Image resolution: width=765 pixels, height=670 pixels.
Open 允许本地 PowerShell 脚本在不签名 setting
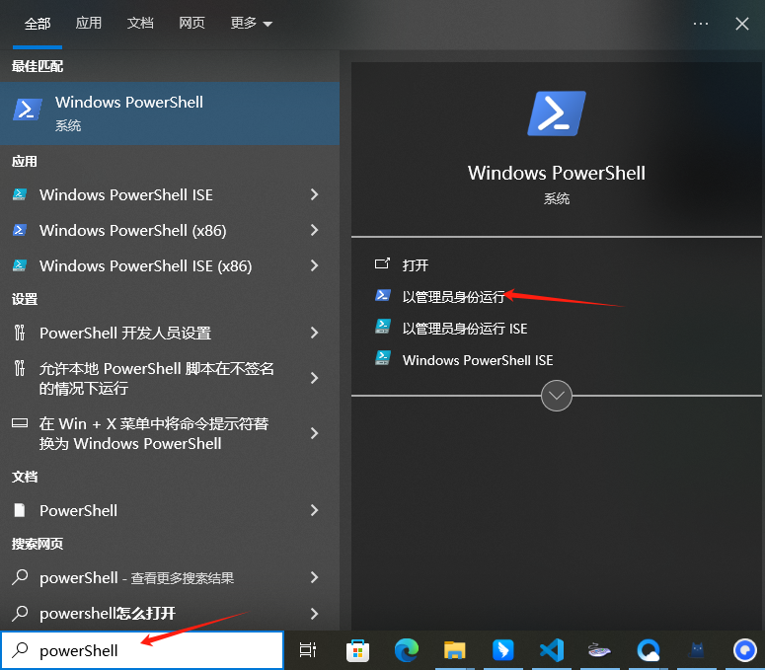click(170, 378)
